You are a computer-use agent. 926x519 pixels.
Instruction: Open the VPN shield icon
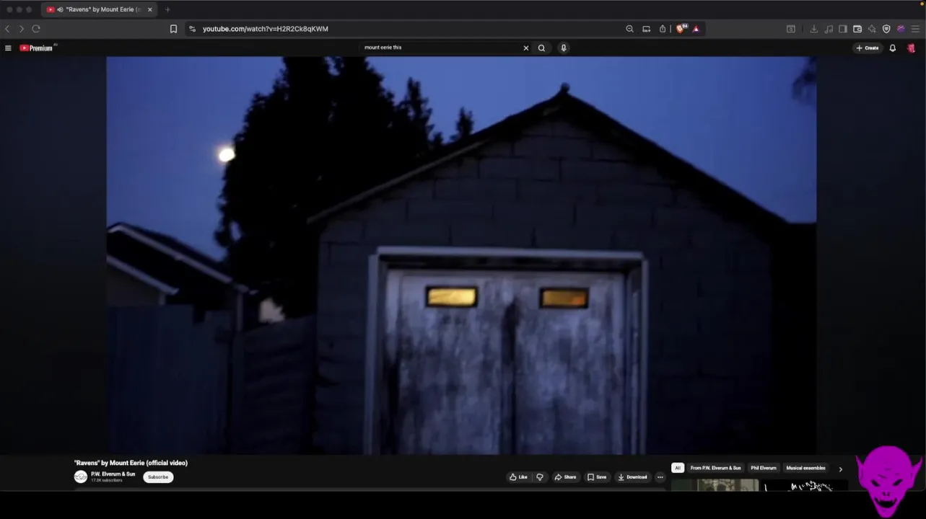[886, 29]
